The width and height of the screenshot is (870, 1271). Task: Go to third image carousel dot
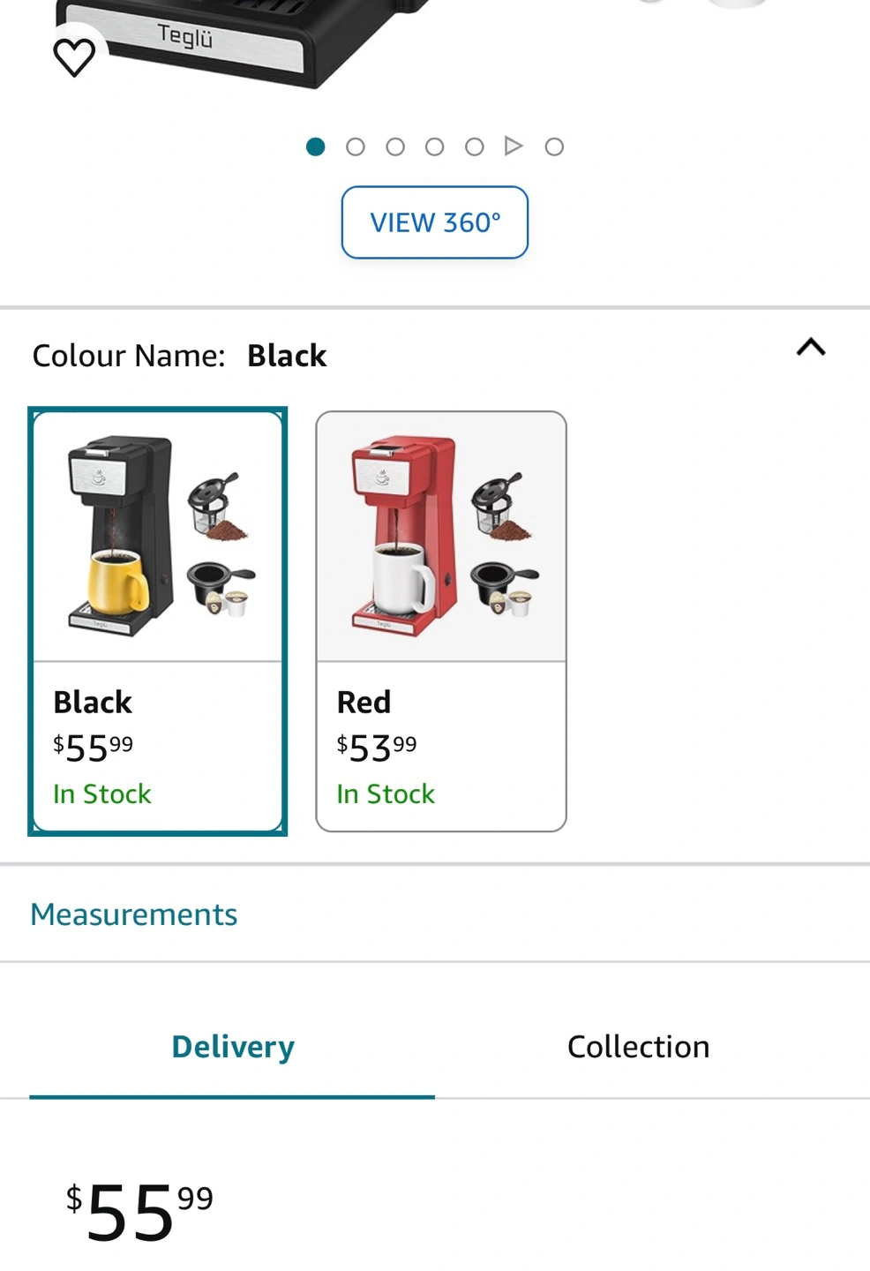pyautogui.click(x=395, y=147)
